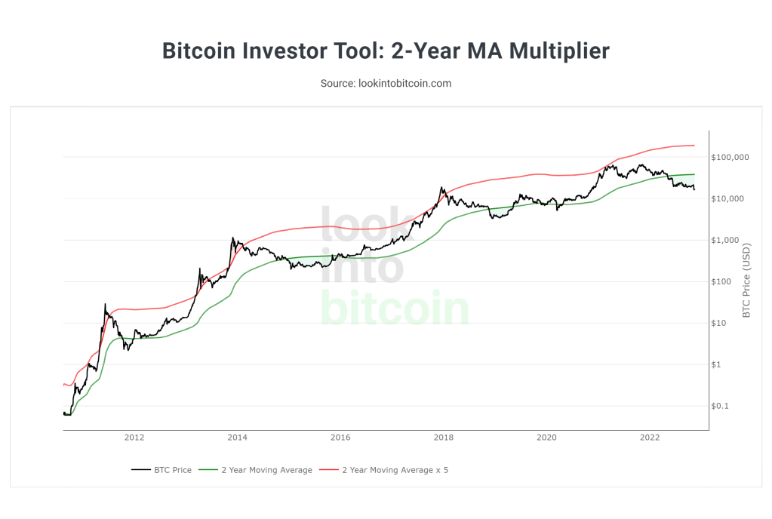This screenshot has width=772, height=519.
Task: Click the 2022 x-axis label
Action: 650,438
